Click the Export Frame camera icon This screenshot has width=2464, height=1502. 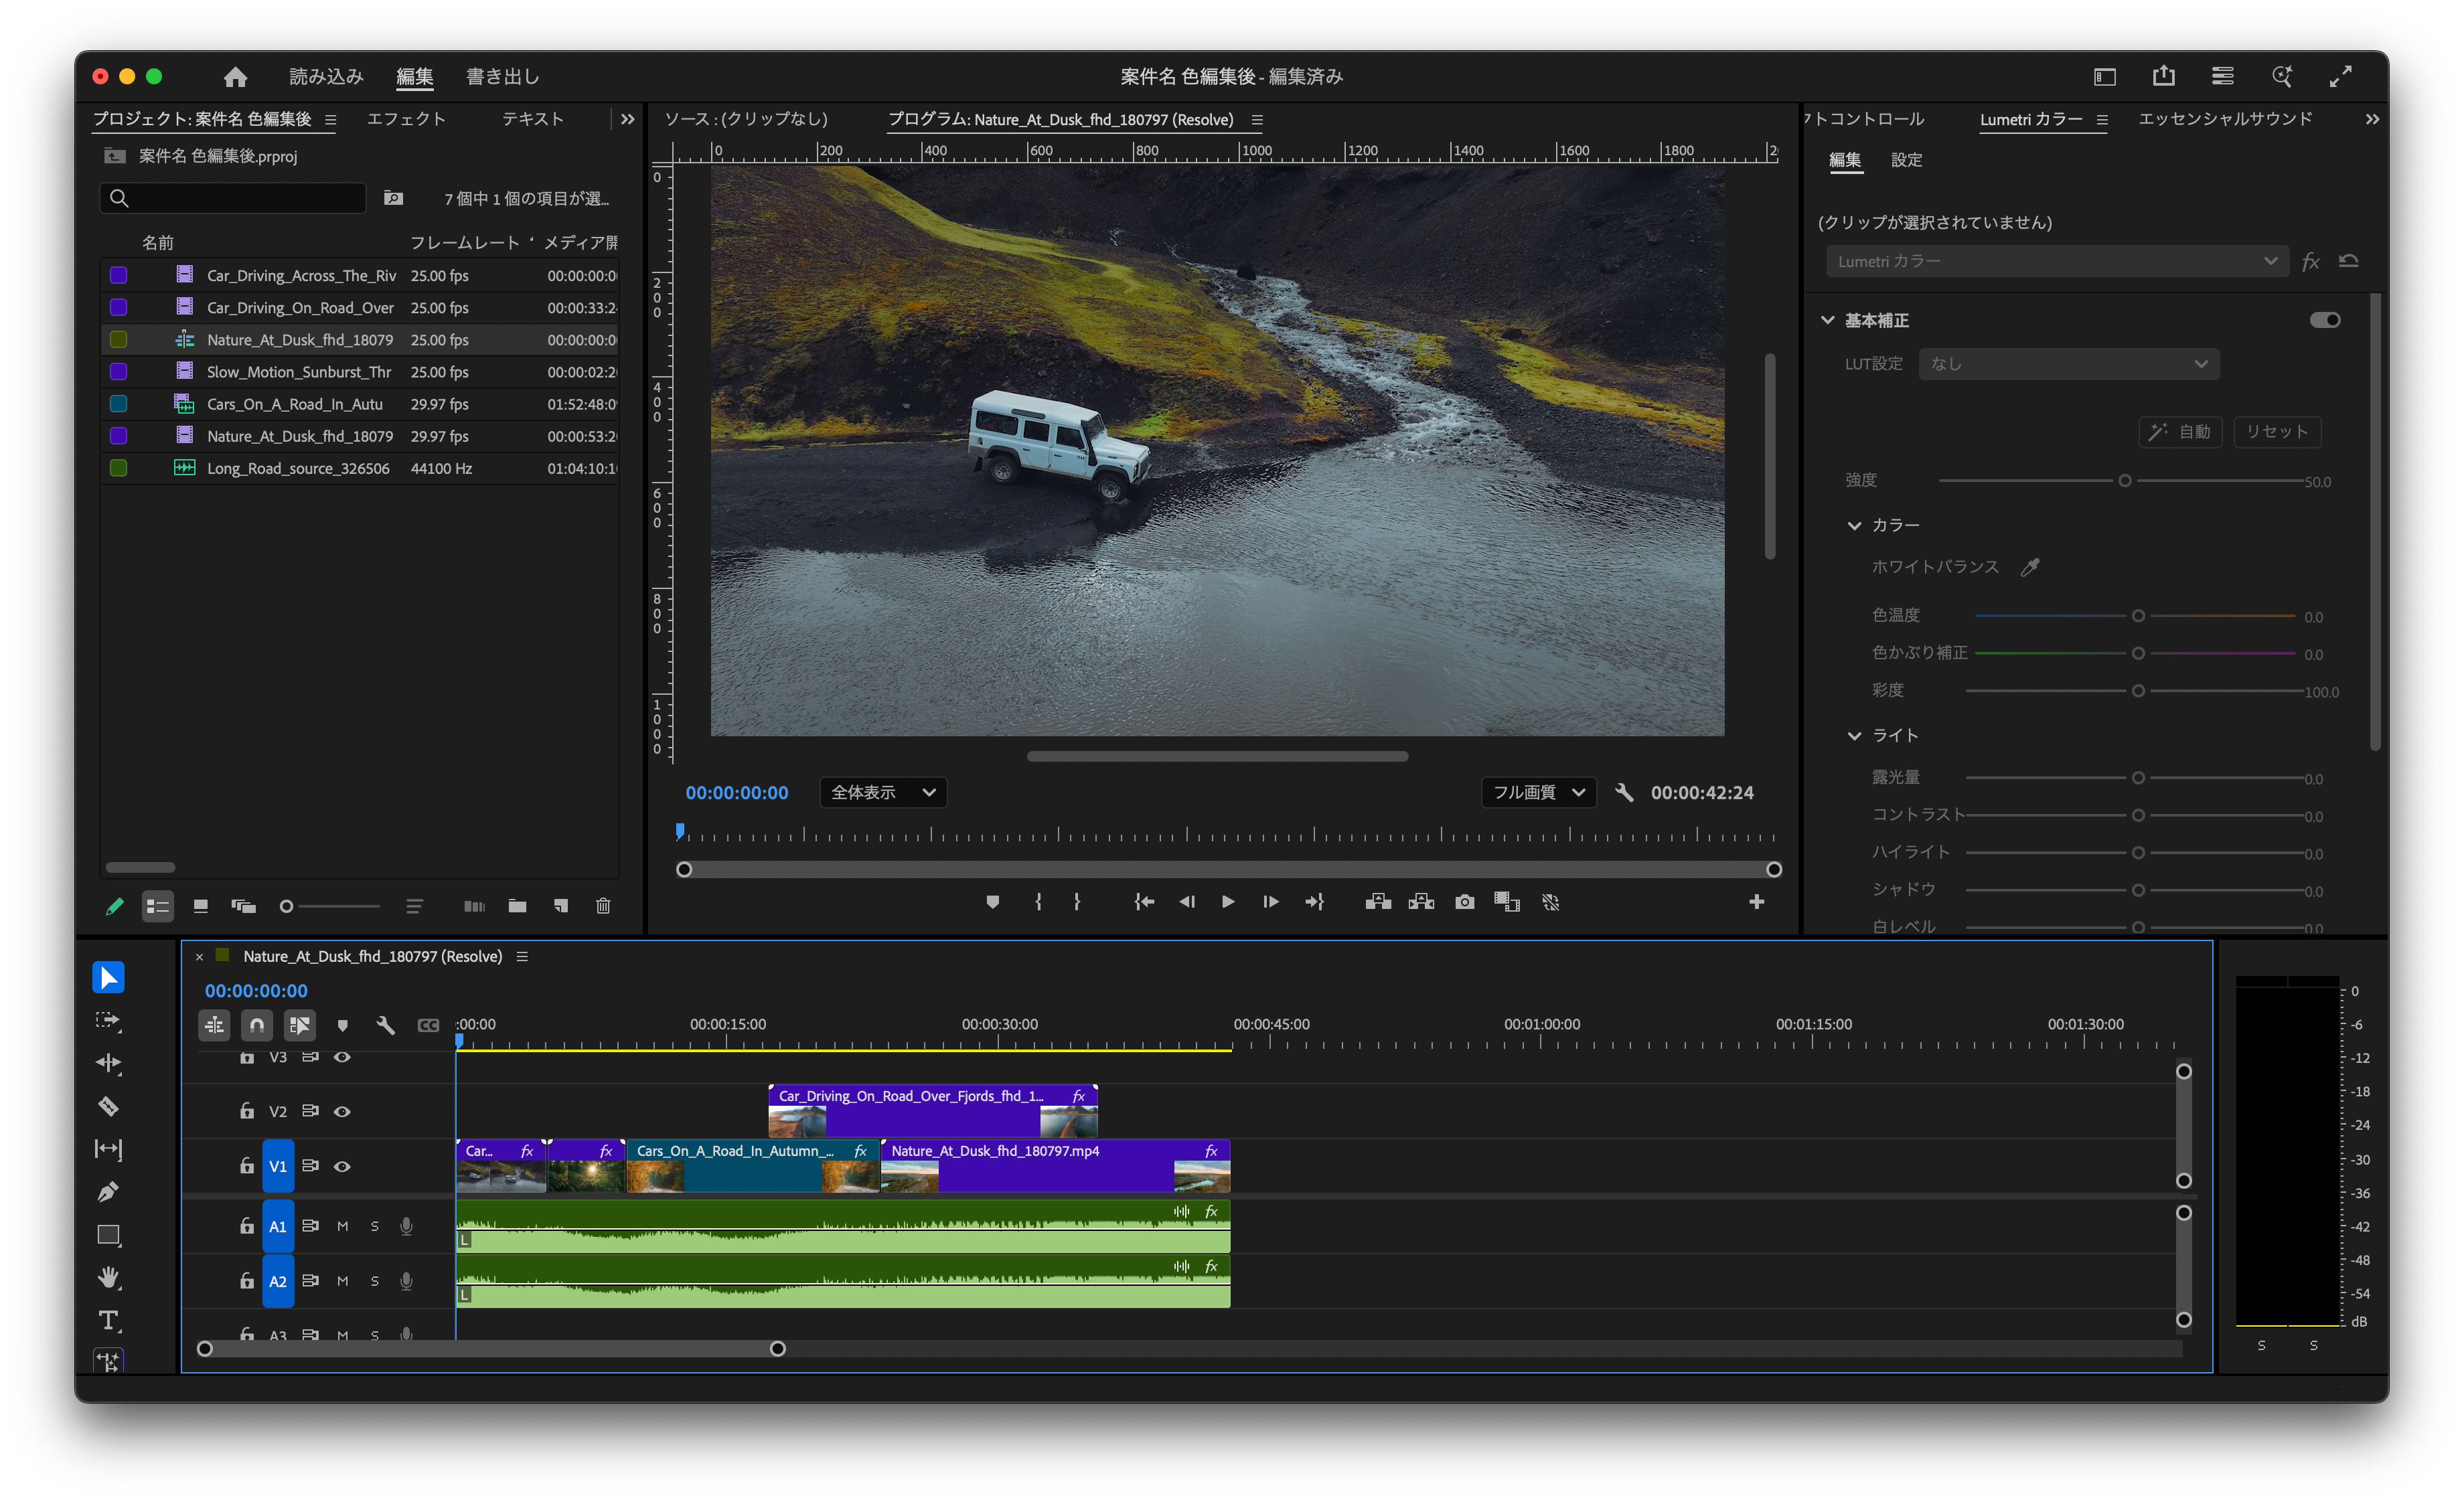tap(1464, 902)
